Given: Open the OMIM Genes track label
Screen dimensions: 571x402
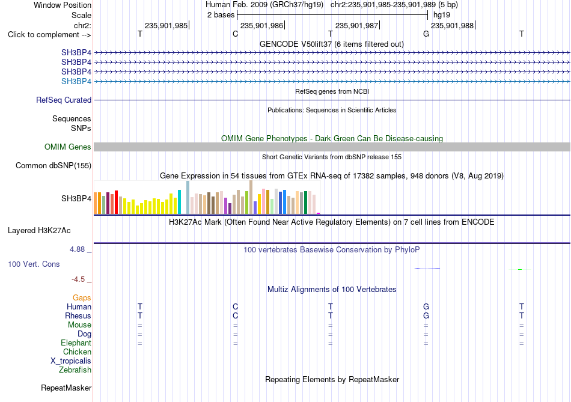Looking at the screenshot, I should [67, 147].
